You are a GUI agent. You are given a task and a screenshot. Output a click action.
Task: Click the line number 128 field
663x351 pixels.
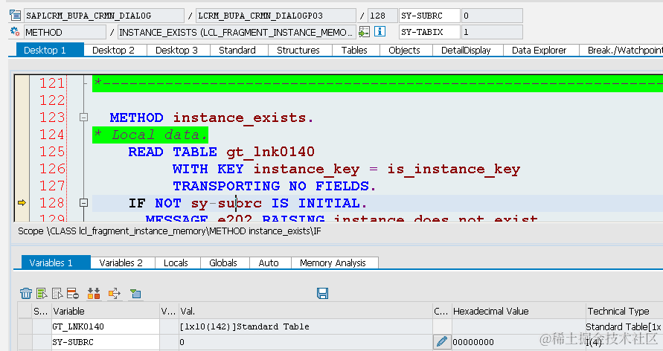(x=382, y=16)
